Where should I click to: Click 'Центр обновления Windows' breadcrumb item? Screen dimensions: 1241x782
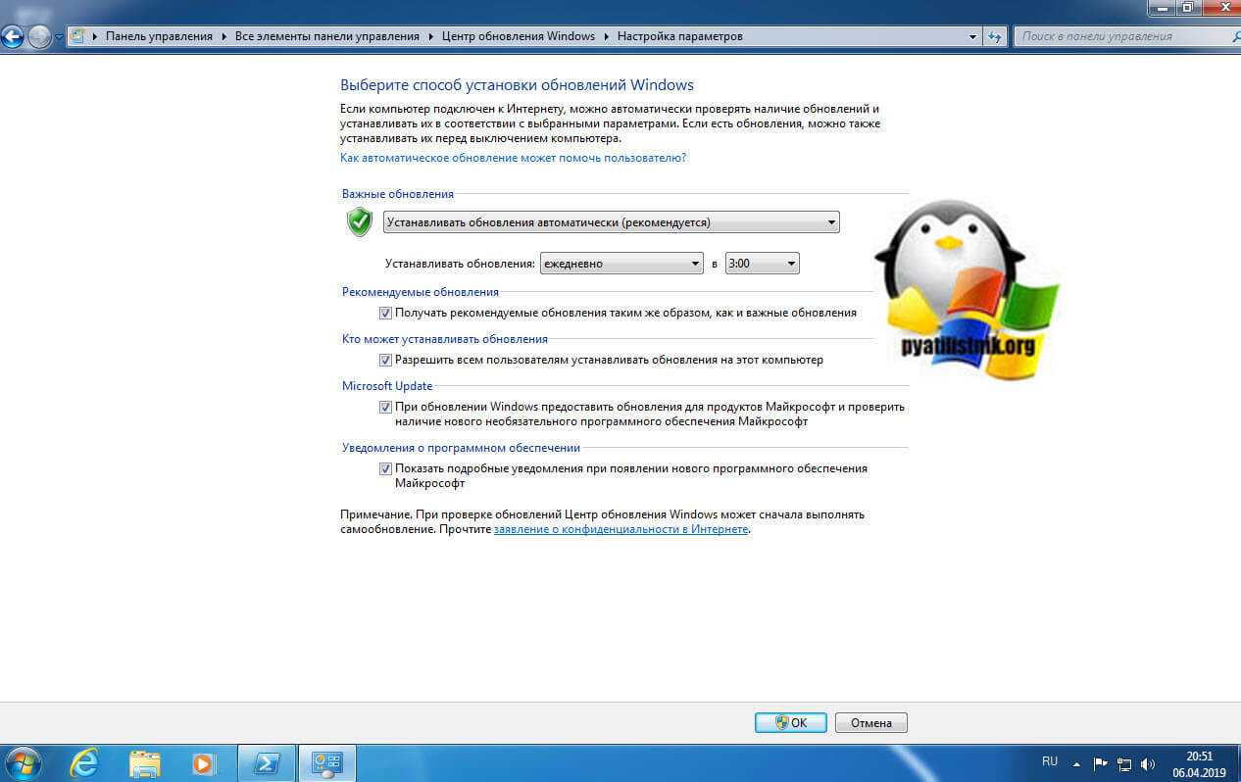tap(518, 36)
